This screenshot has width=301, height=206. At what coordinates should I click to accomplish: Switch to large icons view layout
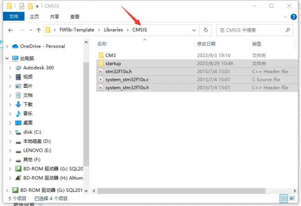292,198
